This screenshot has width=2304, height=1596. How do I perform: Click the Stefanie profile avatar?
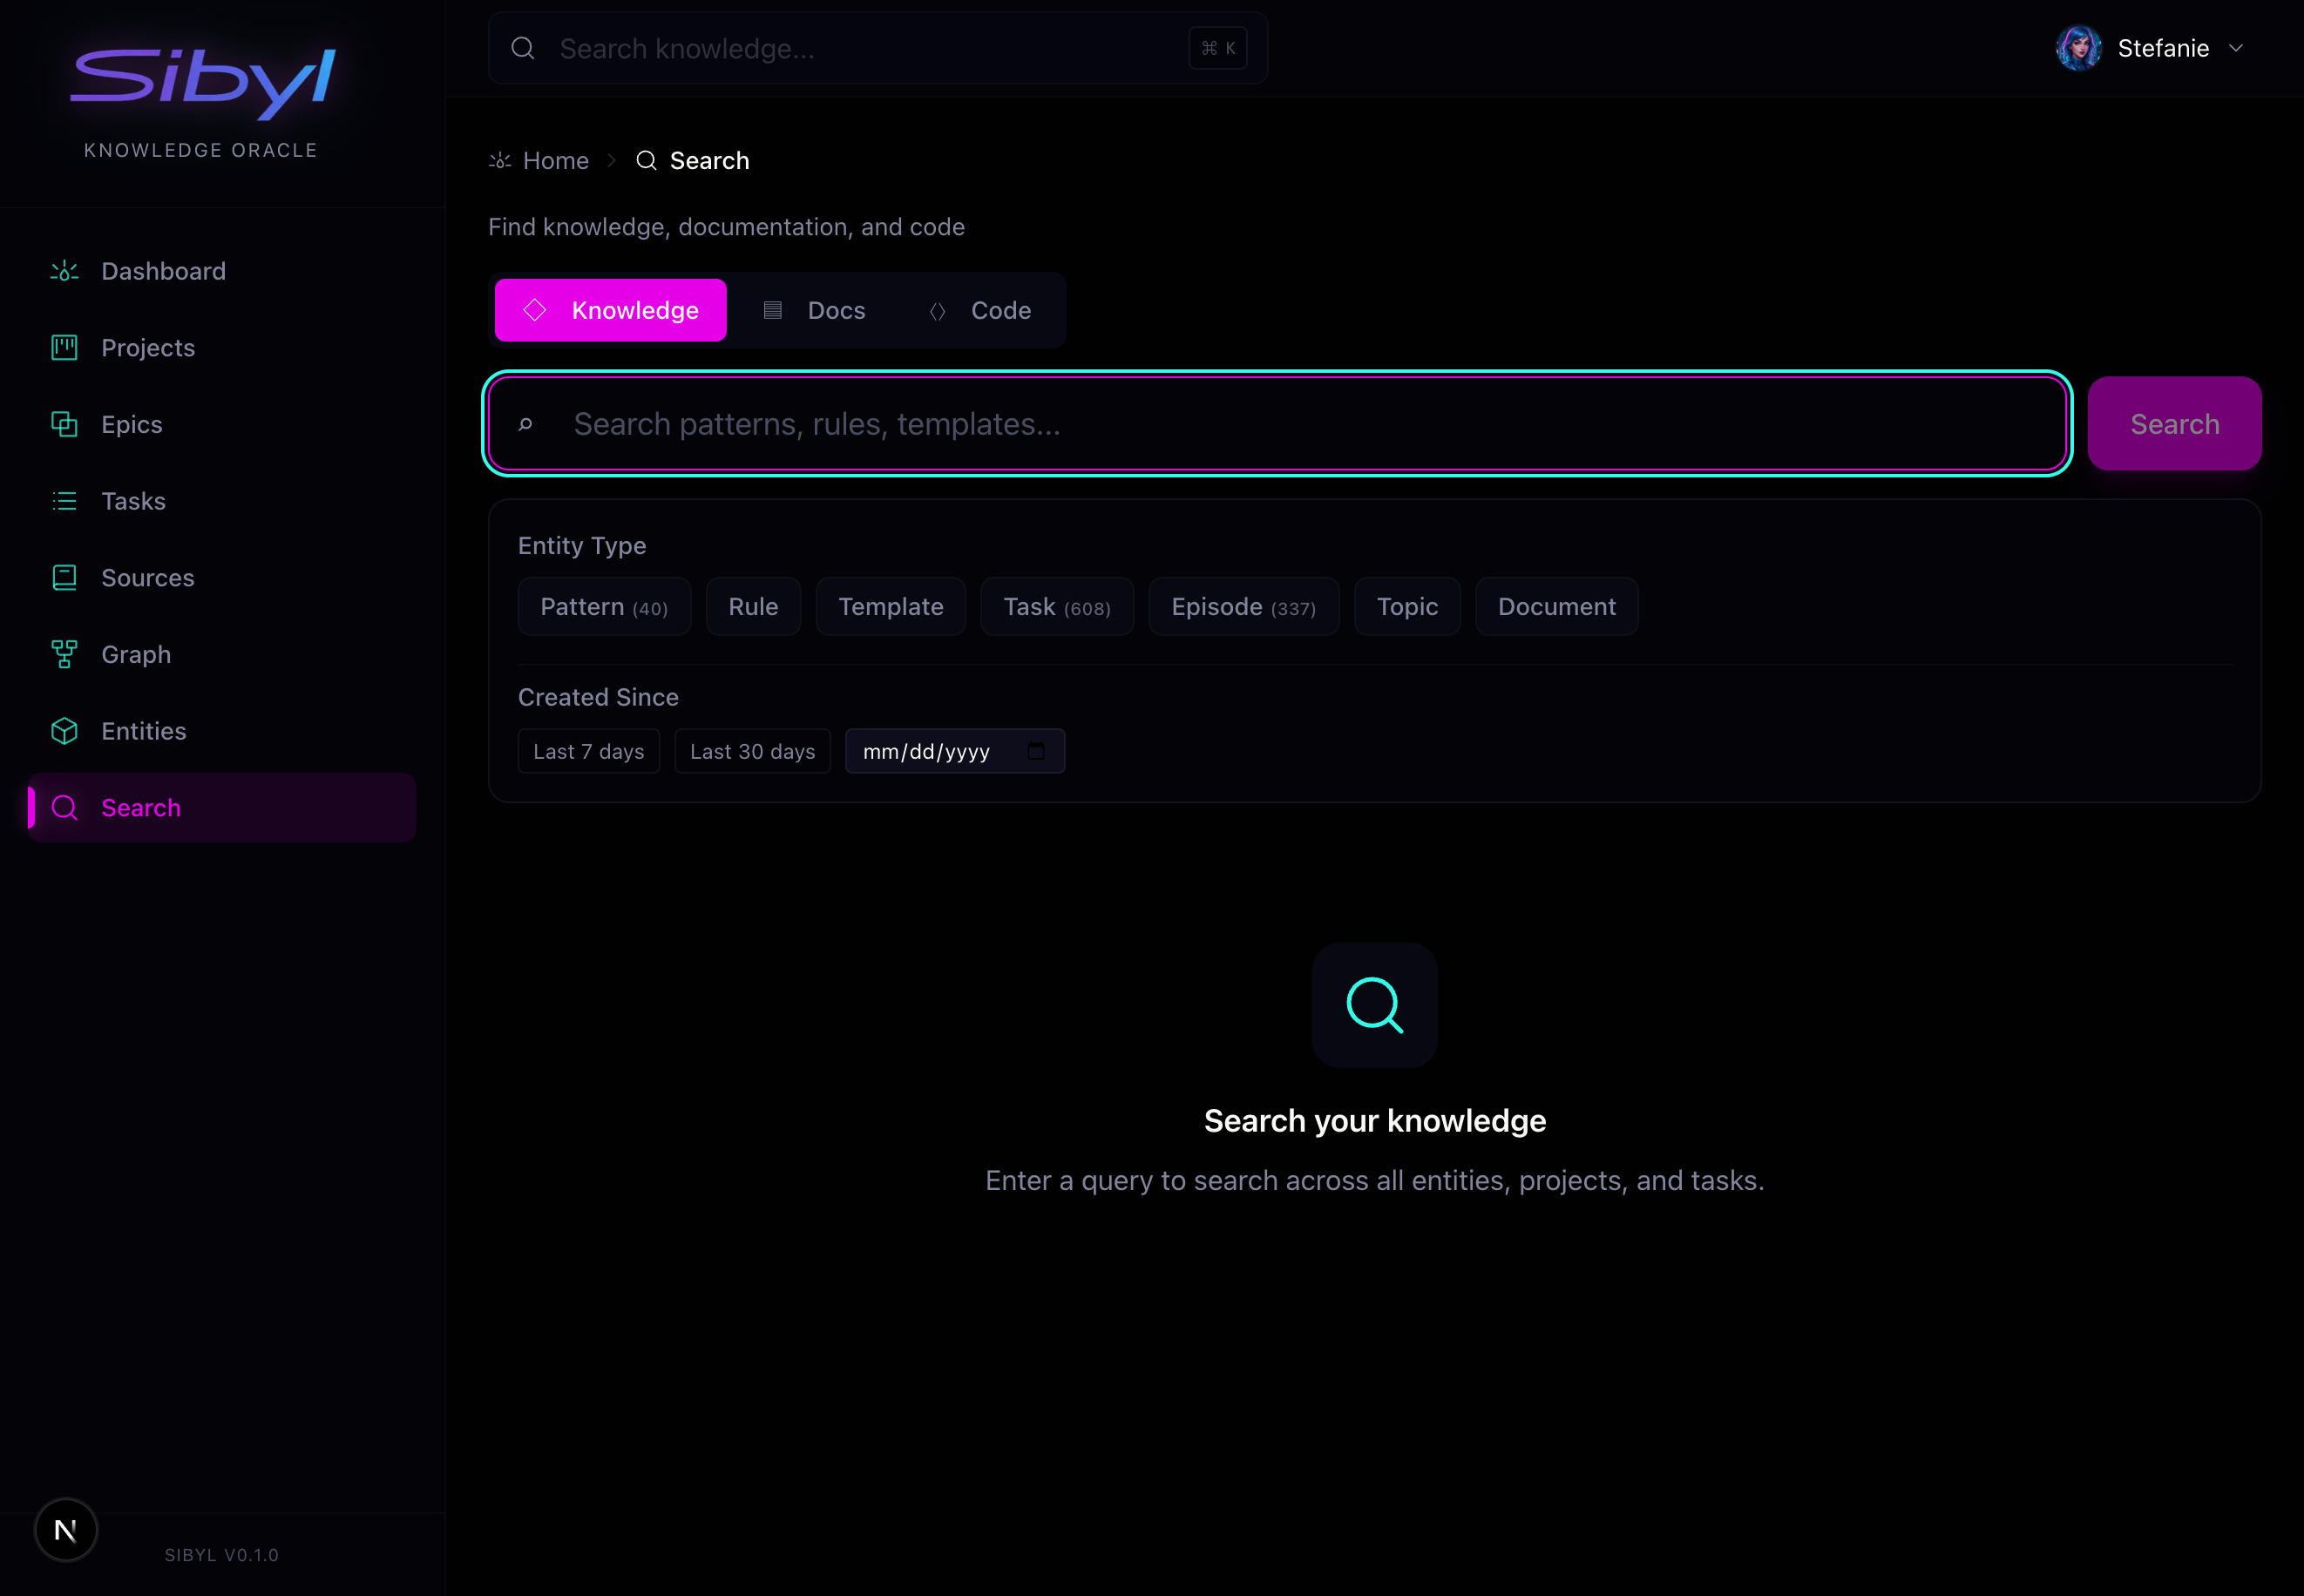pos(2078,48)
